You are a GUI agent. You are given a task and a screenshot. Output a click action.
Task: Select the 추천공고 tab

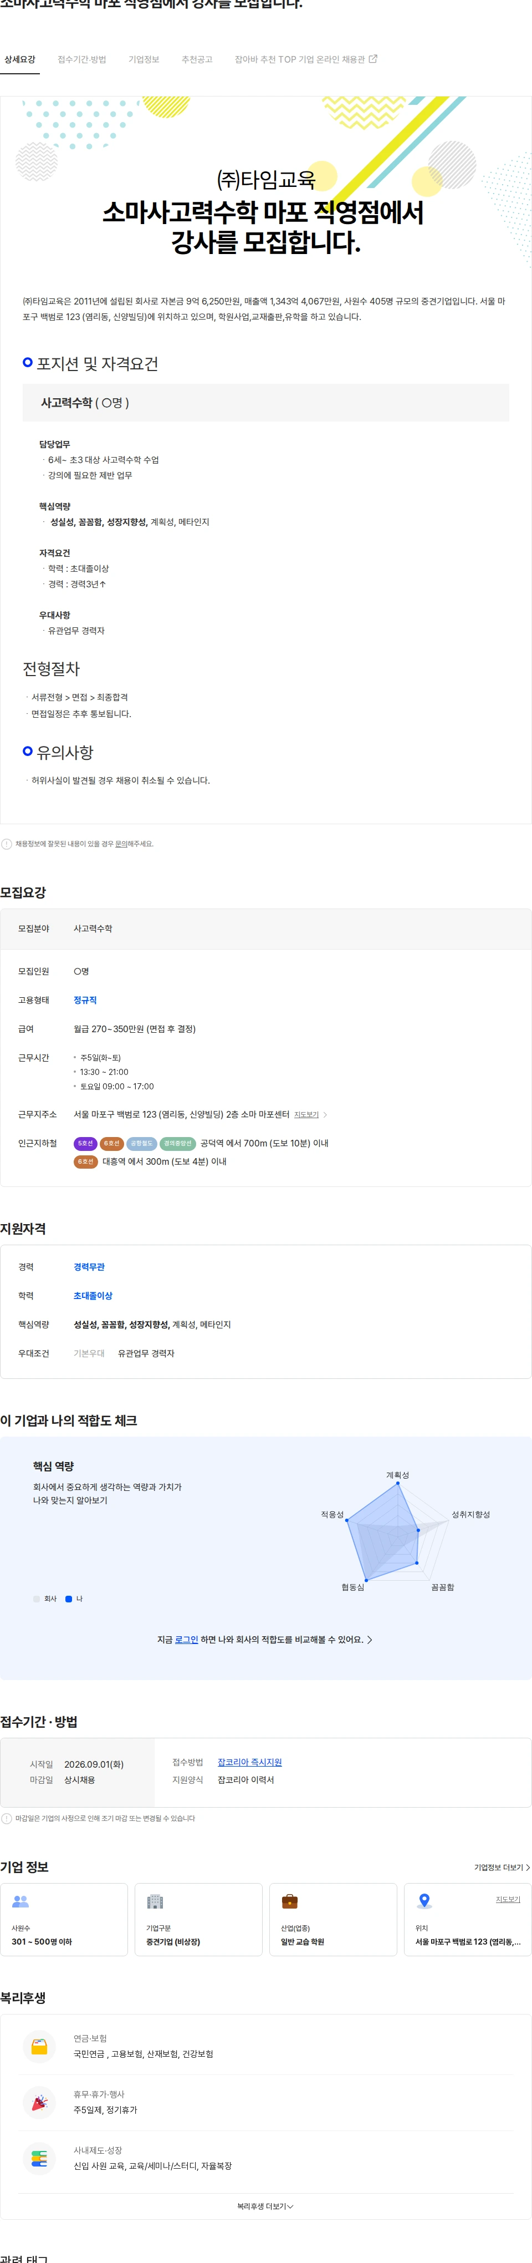point(197,60)
